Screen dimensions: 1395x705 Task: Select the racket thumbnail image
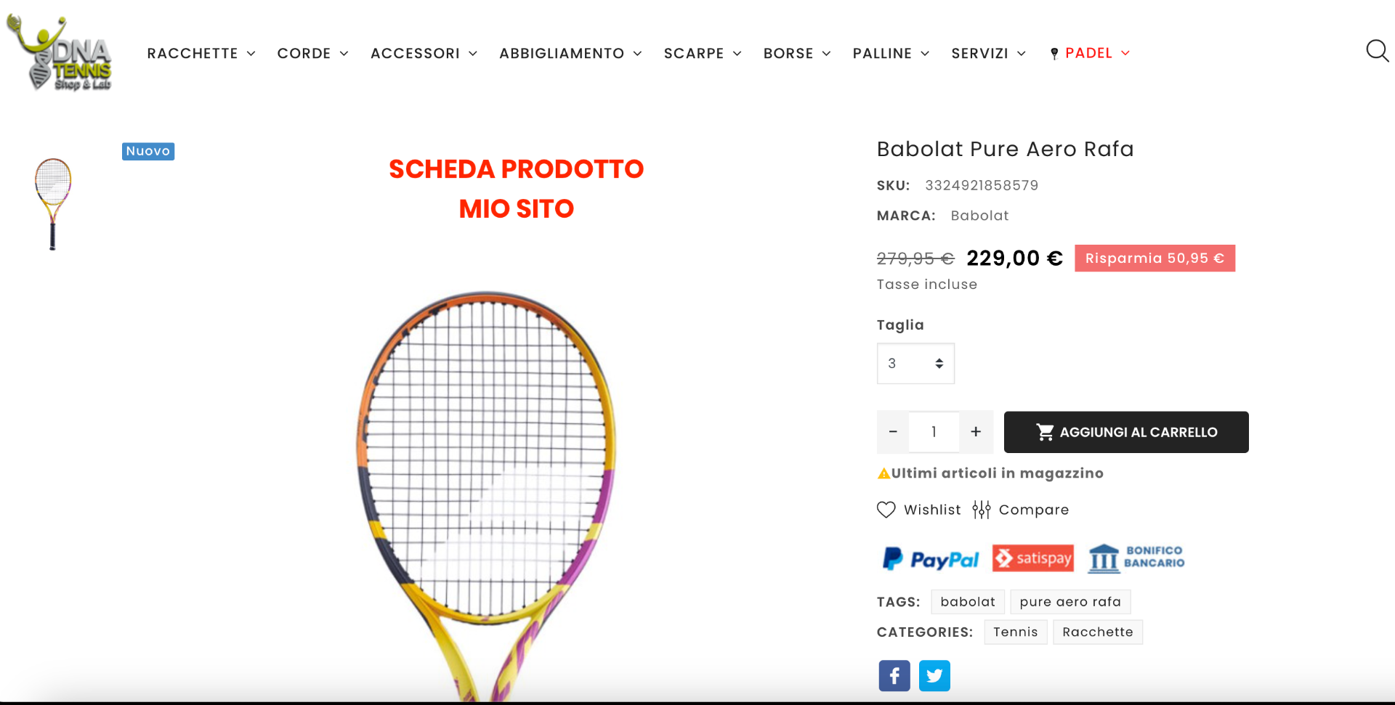coord(53,204)
